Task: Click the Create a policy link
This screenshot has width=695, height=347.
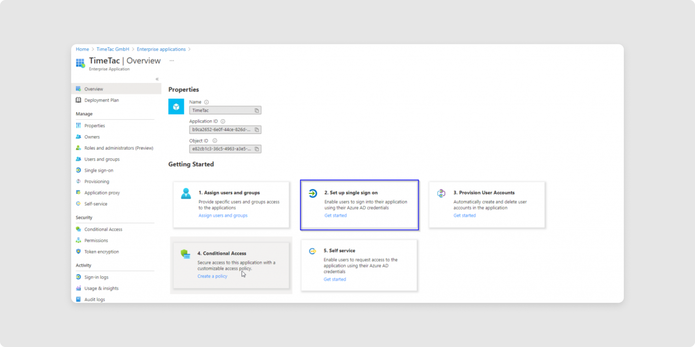Action: pos(212,276)
